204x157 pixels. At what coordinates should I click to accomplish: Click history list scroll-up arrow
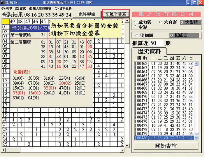tap(196, 64)
